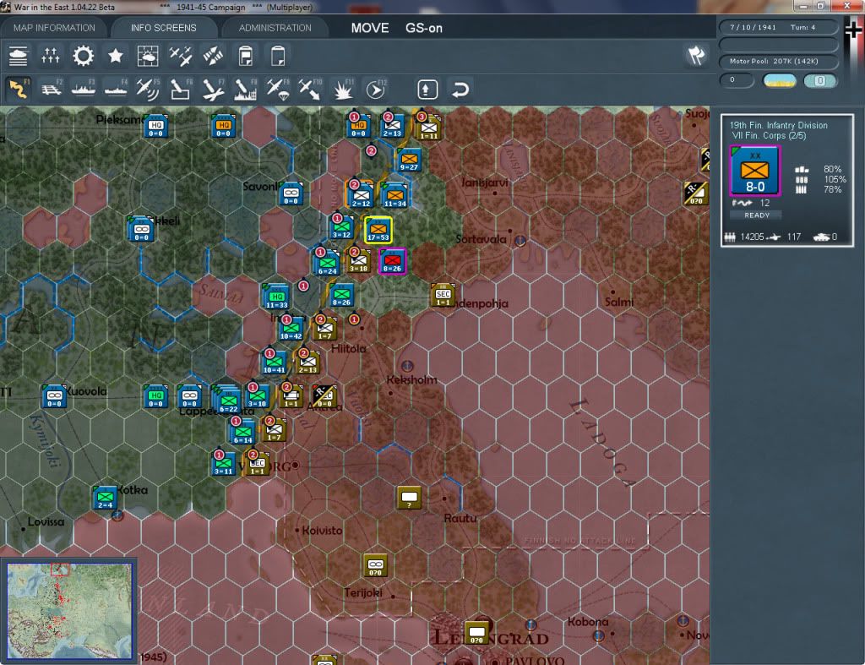Select the red 8=26 unit with magenta border
Screen dimensions: 865x665
click(392, 261)
